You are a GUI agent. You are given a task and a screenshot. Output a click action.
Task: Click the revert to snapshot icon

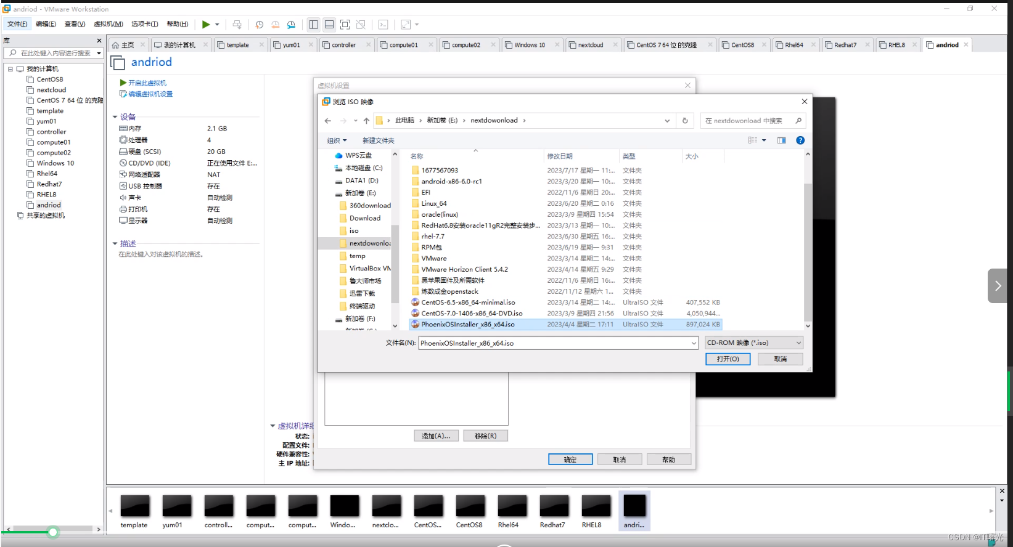[275, 25]
